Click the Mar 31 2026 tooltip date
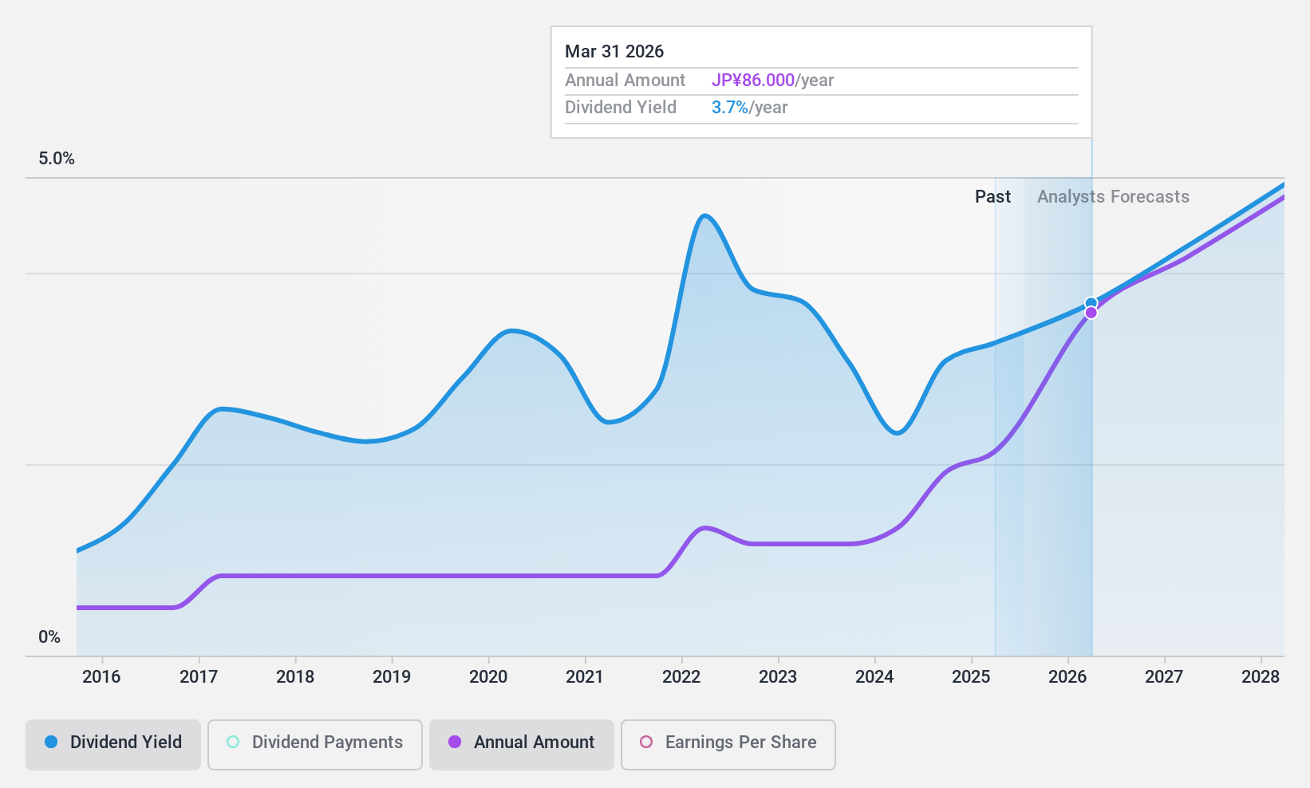This screenshot has height=788, width=1310. 614,52
